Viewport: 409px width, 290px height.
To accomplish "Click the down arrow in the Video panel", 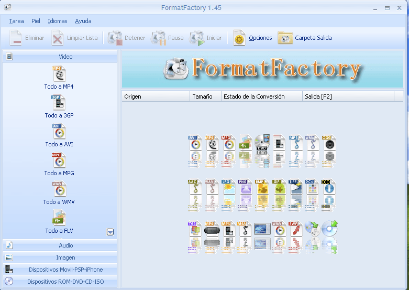I will pos(110,232).
